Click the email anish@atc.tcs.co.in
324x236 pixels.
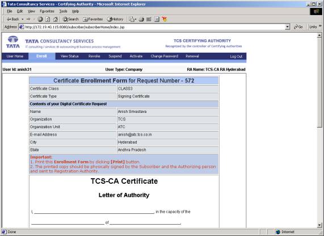click(134, 134)
